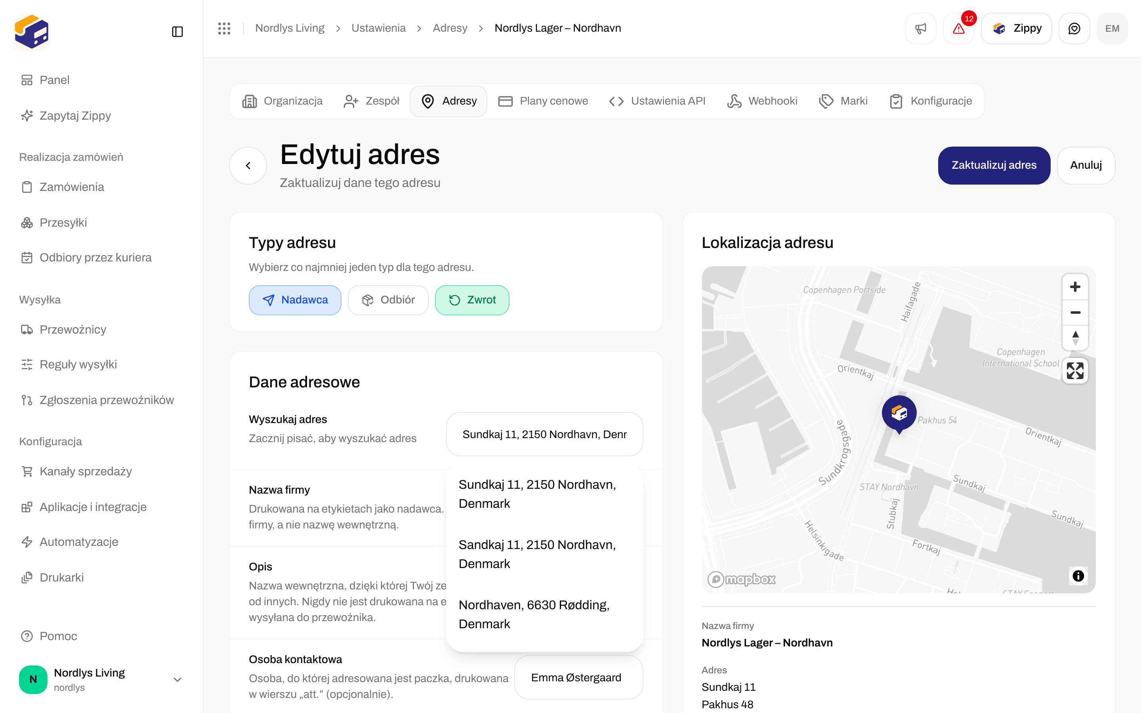Screen dimensions: 1141x713
Task: Collapse the sidebar with the panel icon
Action: coord(177,32)
